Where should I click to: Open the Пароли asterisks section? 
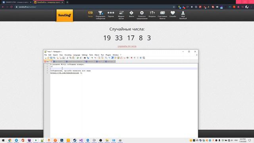click(111, 14)
